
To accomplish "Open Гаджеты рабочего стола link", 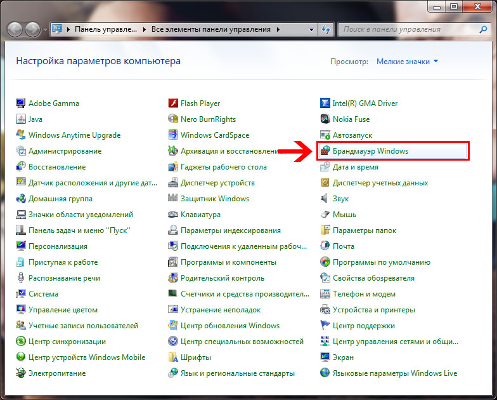I will tap(223, 167).
